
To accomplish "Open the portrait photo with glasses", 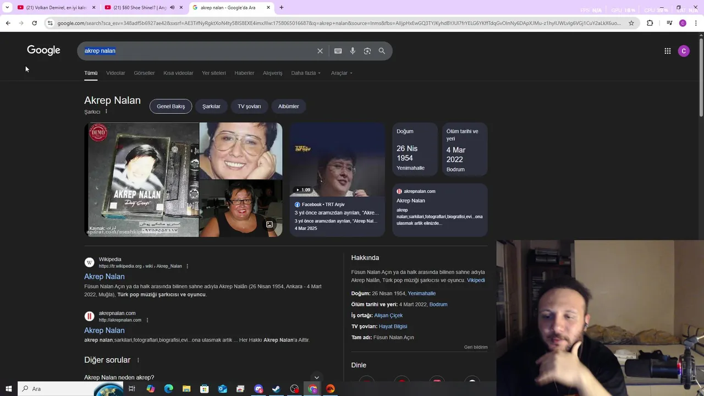I will 241,151.
